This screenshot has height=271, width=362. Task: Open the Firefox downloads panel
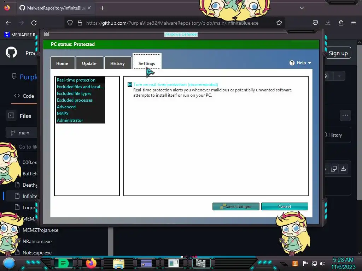pos(328,23)
